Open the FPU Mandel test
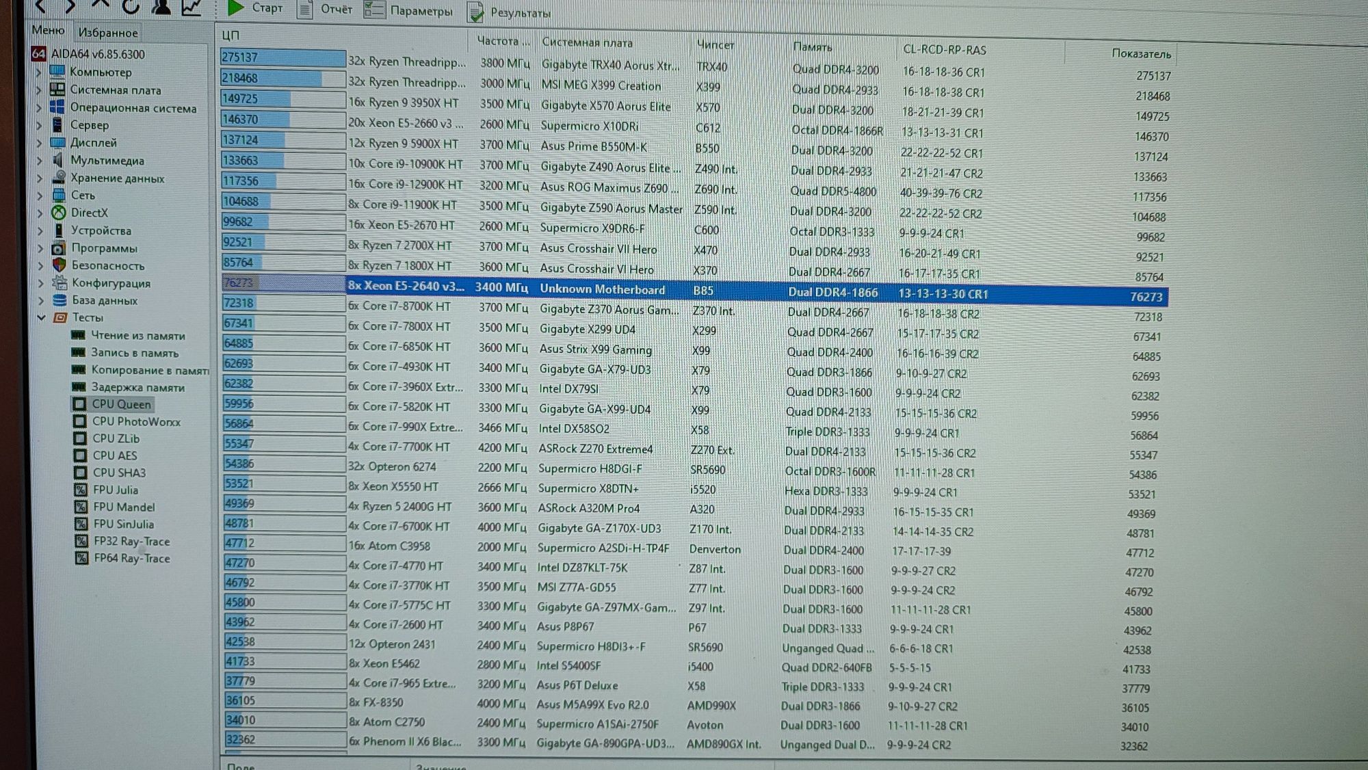 click(124, 507)
